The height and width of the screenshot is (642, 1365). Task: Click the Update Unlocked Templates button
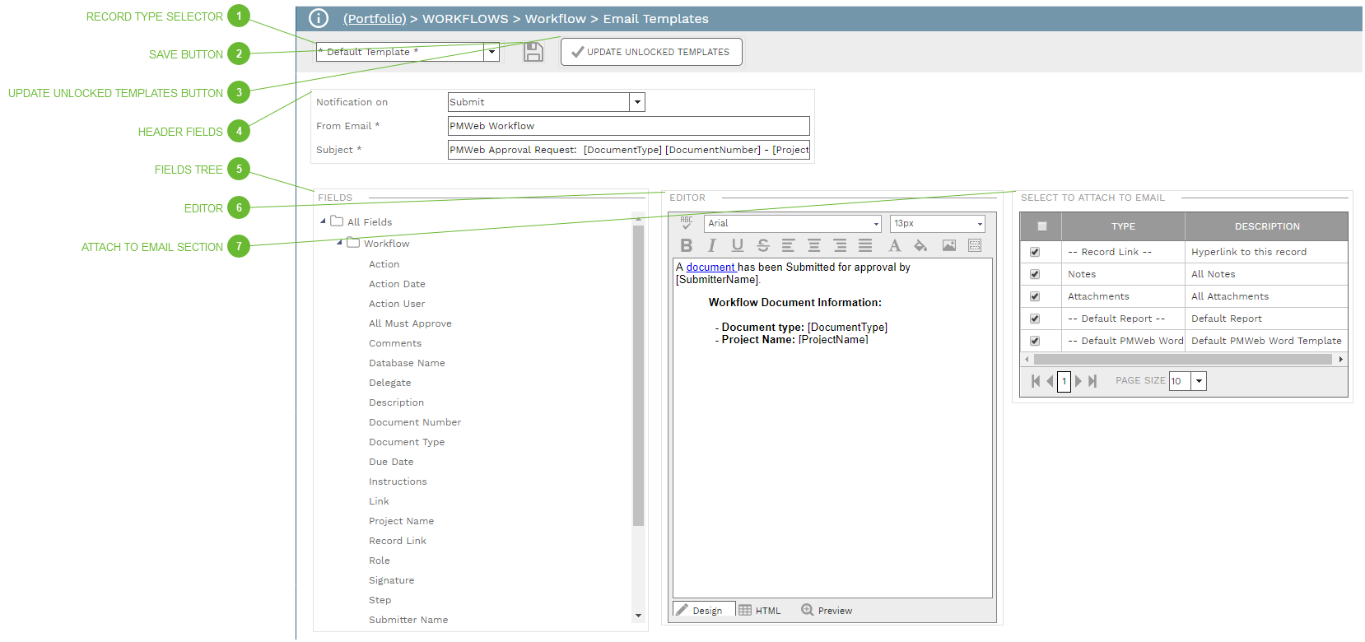click(x=651, y=52)
